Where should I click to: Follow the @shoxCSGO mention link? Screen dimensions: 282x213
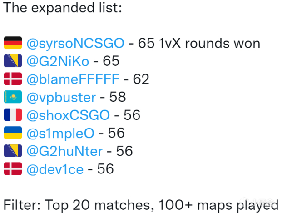(68, 115)
